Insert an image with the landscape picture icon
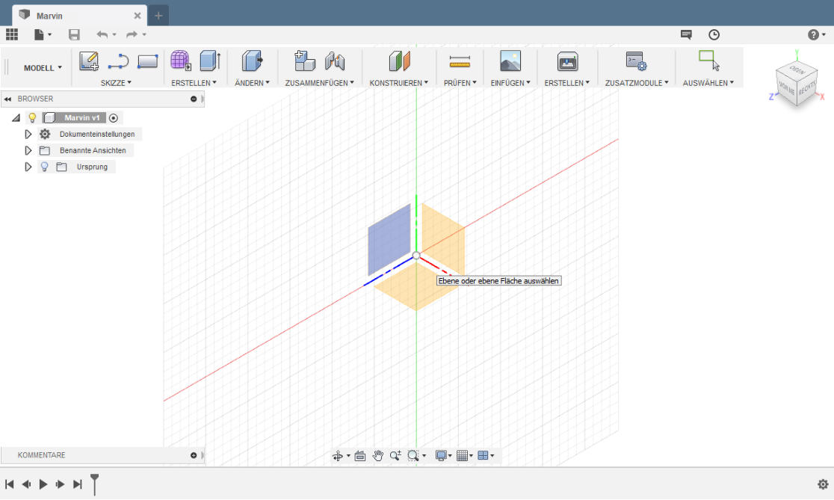Image resolution: width=834 pixels, height=500 pixels. 510,61
